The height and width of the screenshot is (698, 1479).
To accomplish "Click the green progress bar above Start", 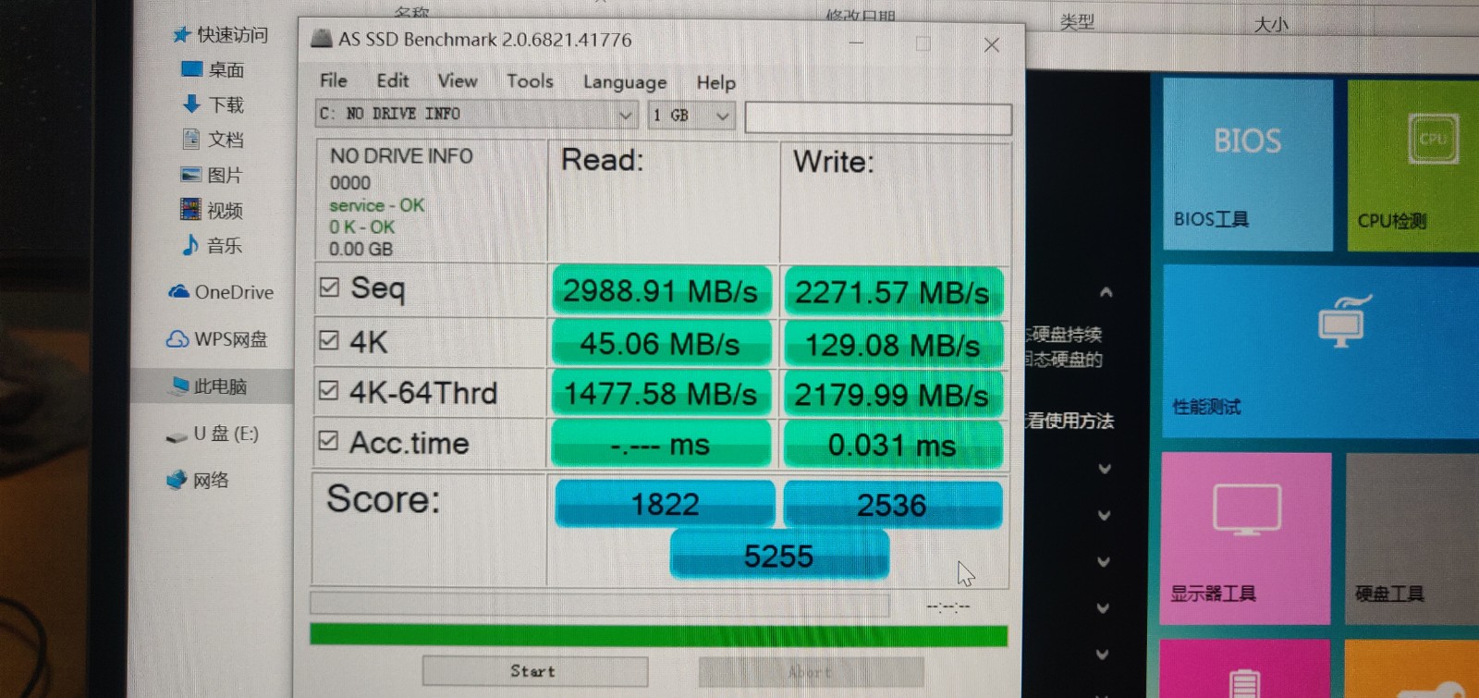I will pyautogui.click(x=658, y=635).
